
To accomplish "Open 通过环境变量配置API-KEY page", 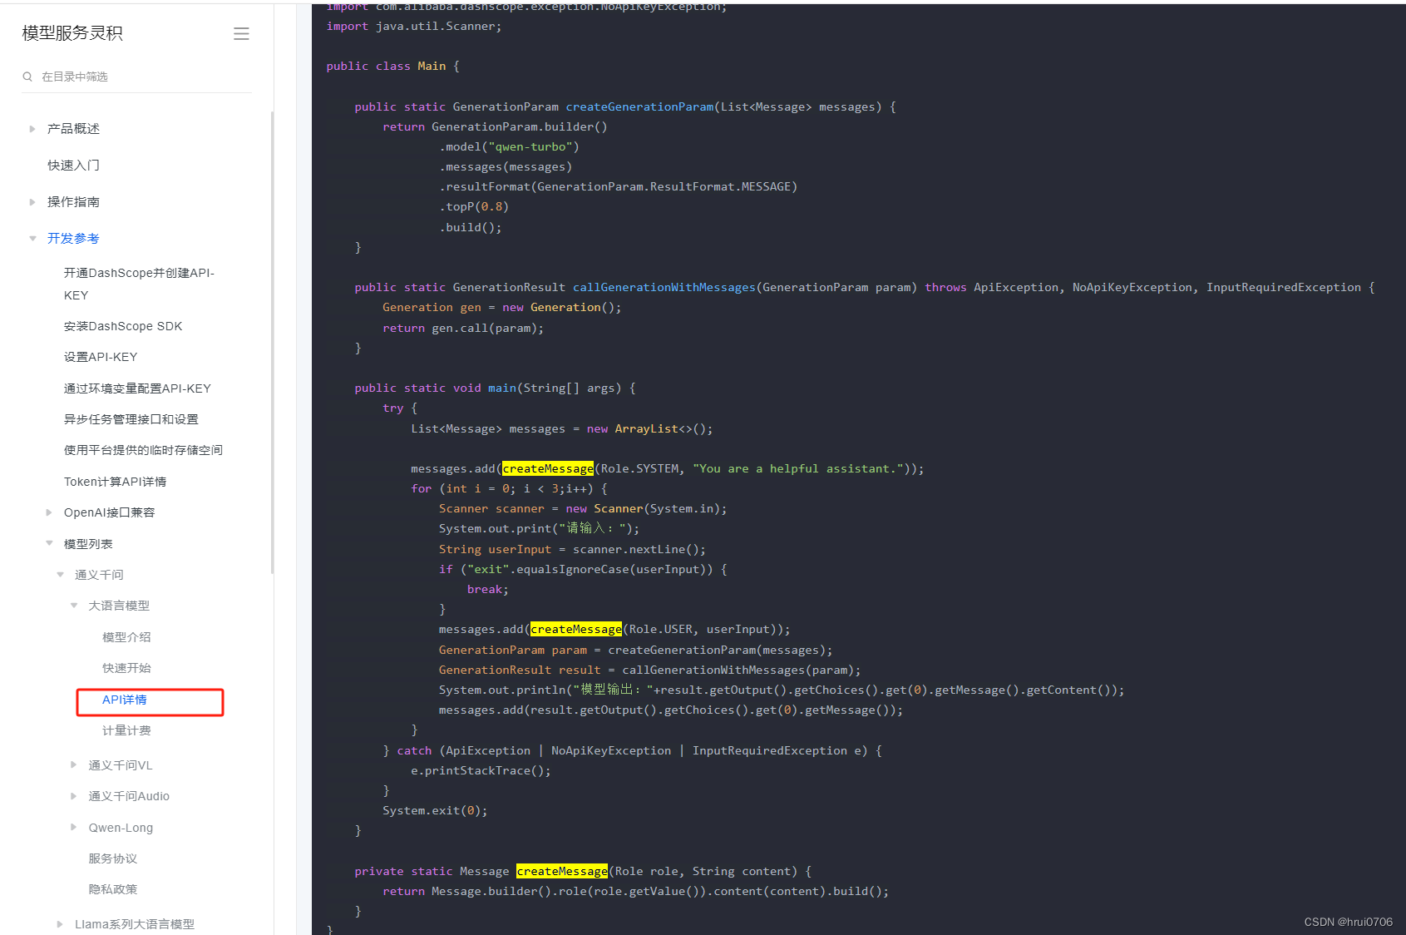I will tap(137, 388).
